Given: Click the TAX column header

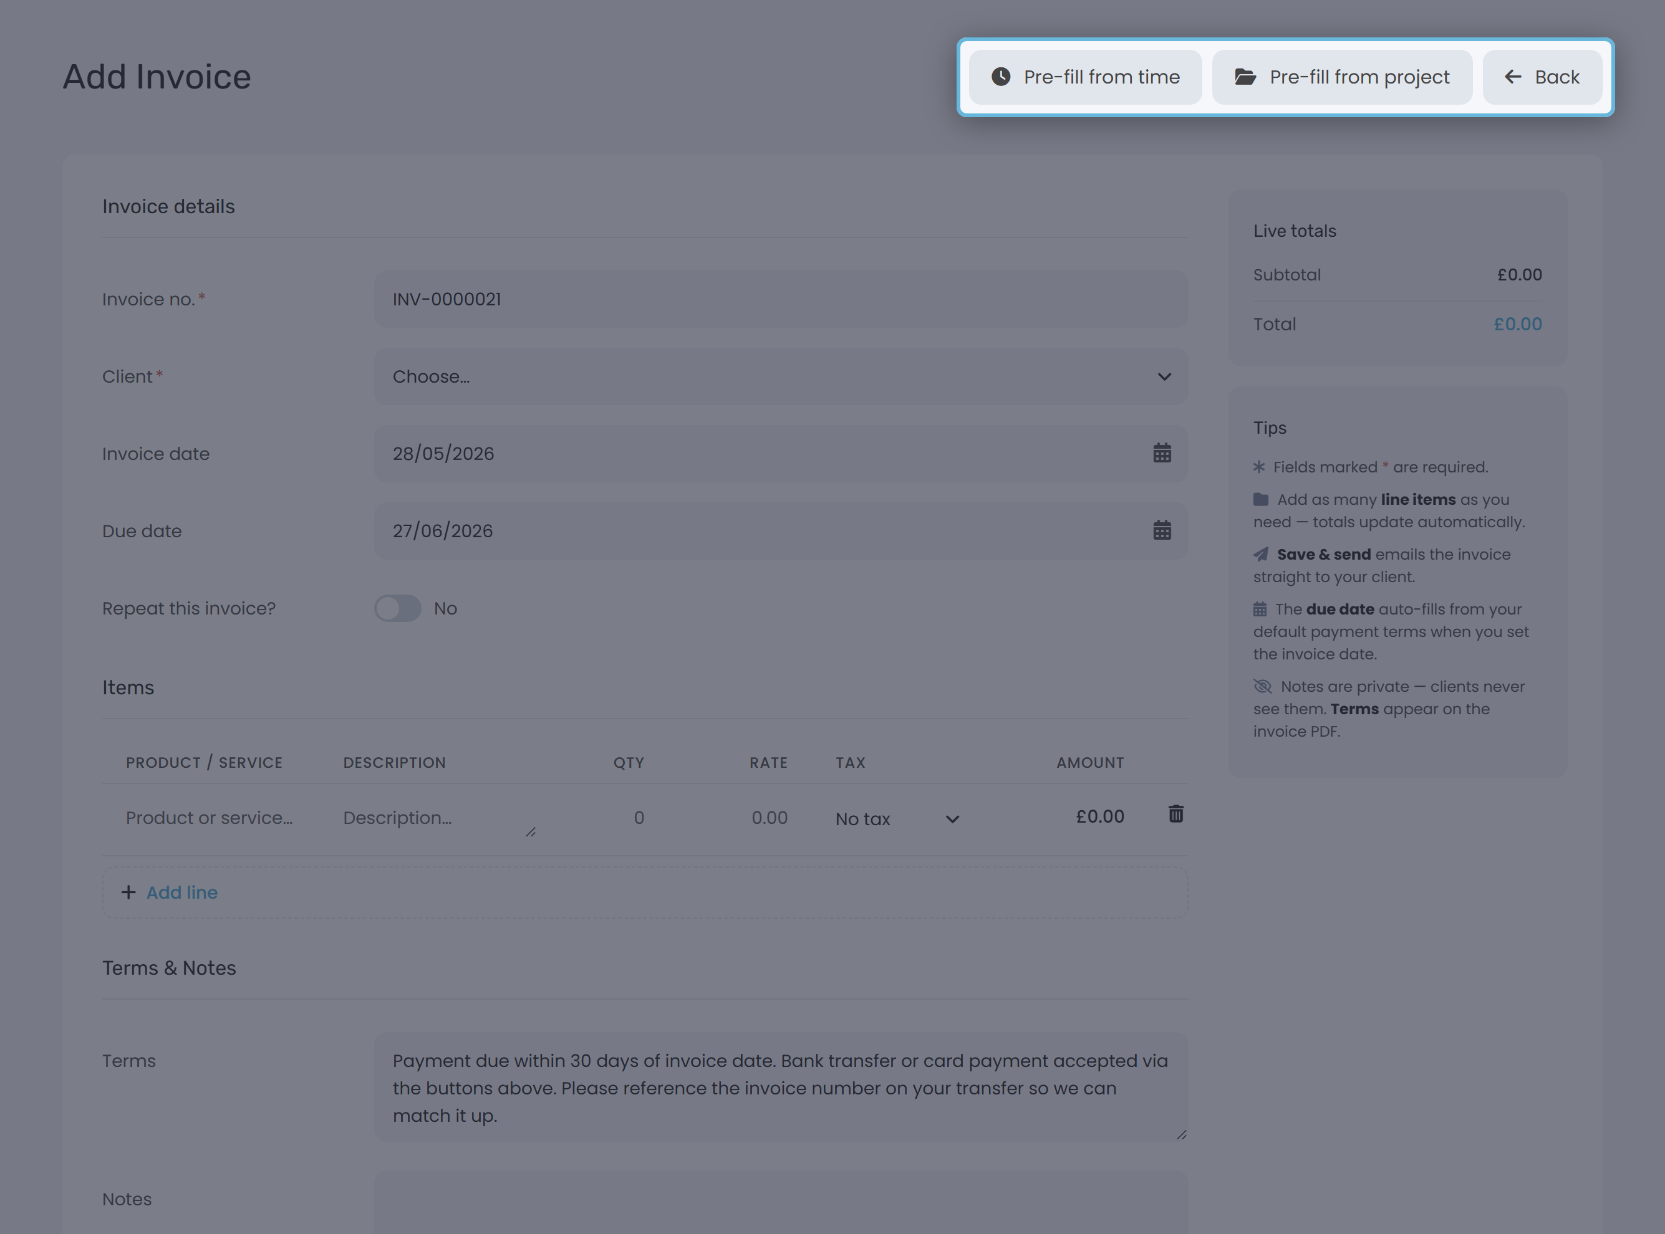Looking at the screenshot, I should [x=851, y=763].
